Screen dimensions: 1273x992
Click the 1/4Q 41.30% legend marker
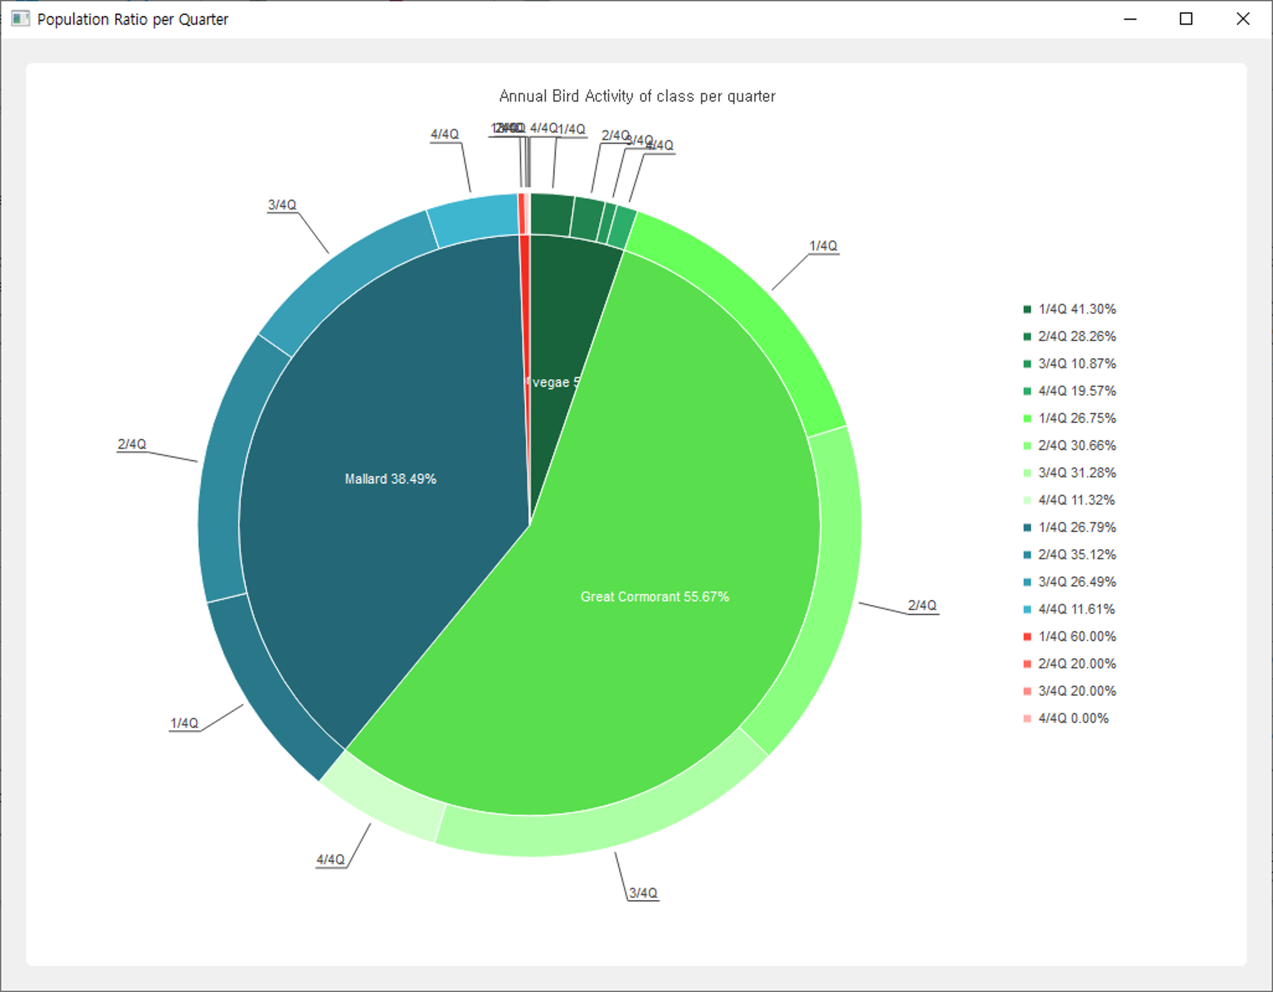[x=1027, y=309]
